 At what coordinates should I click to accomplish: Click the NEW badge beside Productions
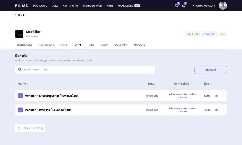coord(137,6)
